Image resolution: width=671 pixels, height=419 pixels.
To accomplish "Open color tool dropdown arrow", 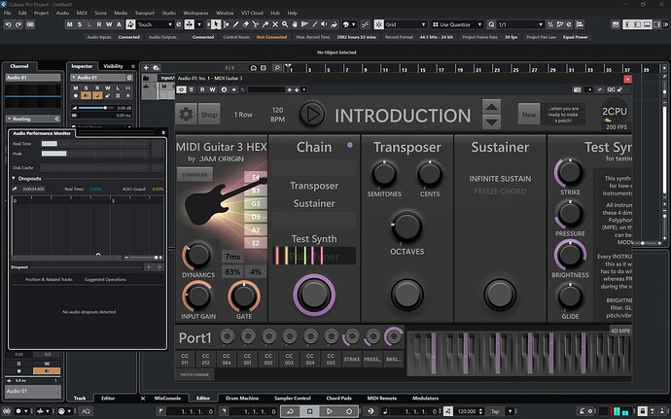I will click(x=353, y=25).
